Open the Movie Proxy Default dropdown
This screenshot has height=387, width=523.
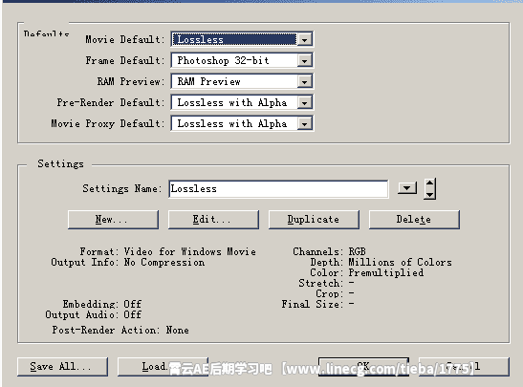click(242, 123)
